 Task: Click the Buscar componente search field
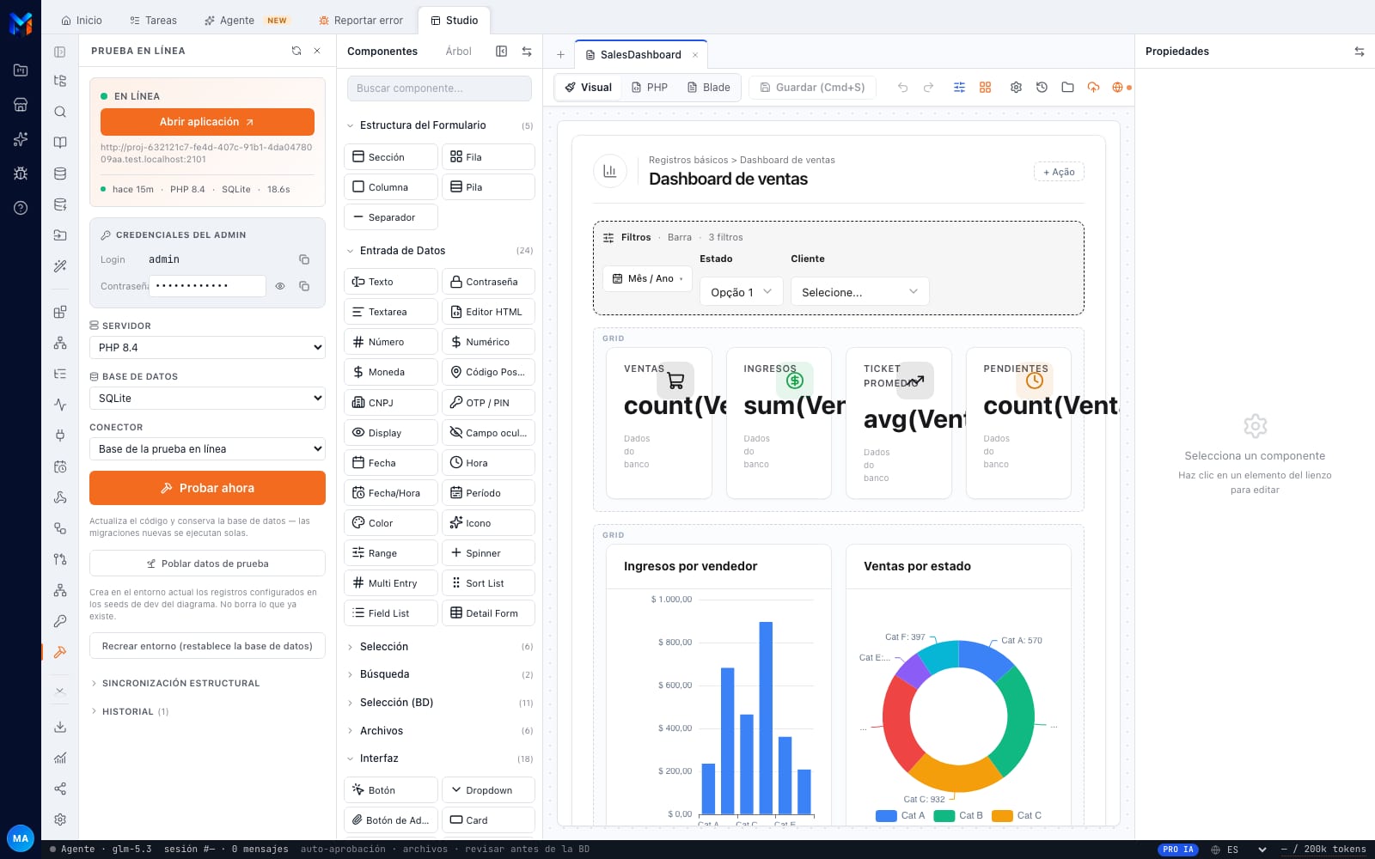pos(439,88)
